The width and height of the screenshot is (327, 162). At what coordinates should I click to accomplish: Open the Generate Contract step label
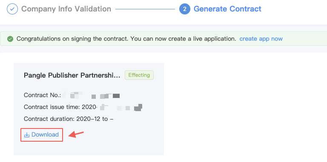227,9
